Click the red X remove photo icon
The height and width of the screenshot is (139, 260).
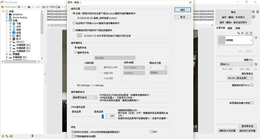253,12
